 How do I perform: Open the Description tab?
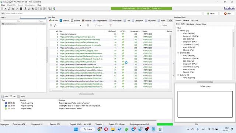[x=138, y=21]
